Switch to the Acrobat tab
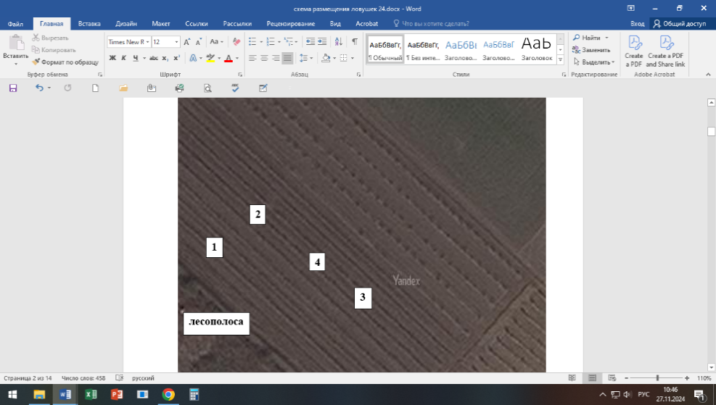The height and width of the screenshot is (405, 716). click(x=366, y=24)
